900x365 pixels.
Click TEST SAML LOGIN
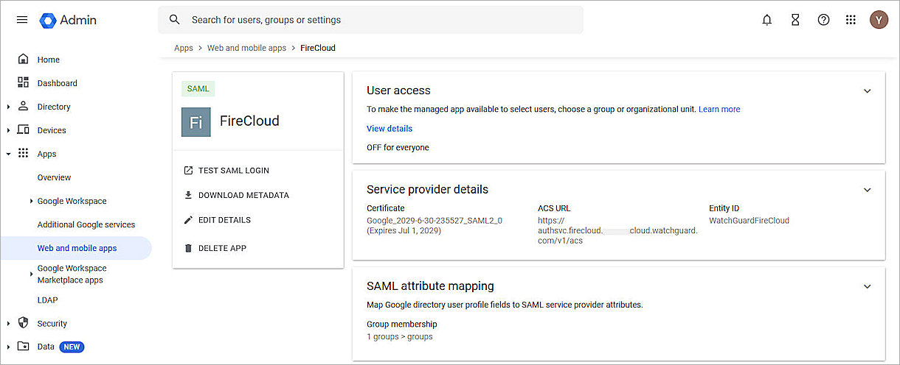click(233, 171)
